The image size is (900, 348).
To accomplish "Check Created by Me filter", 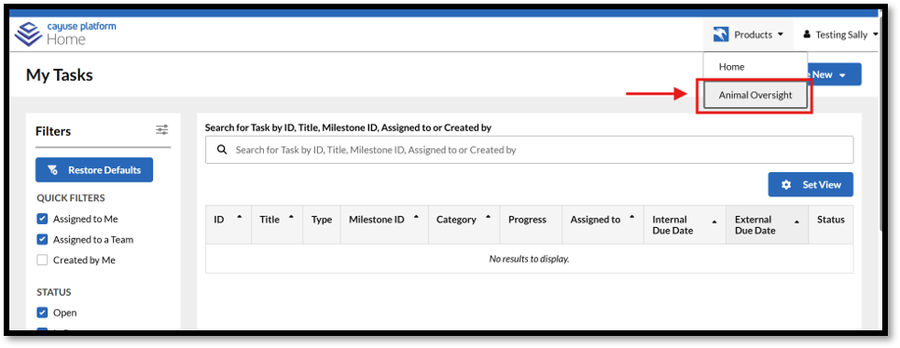I will point(42,260).
